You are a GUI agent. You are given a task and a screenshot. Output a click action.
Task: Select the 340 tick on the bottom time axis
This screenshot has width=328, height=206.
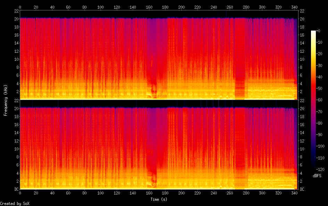click(x=294, y=193)
